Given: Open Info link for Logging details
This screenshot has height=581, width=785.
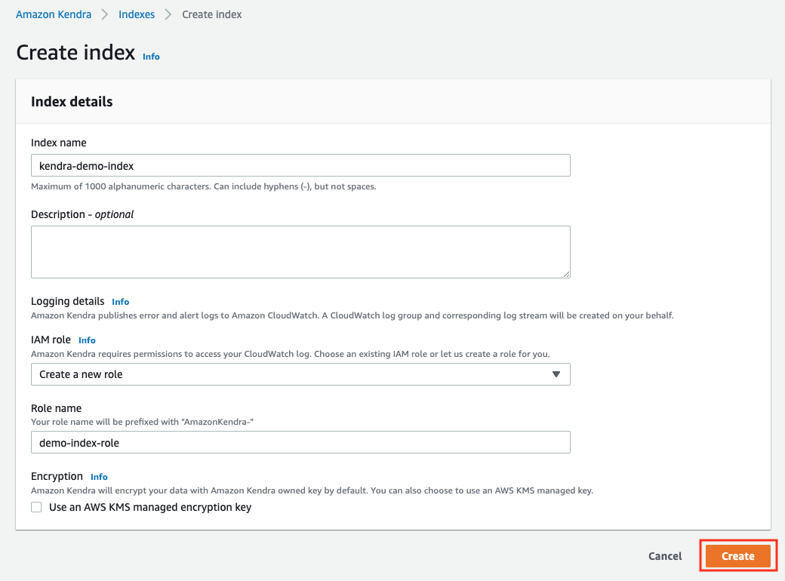Looking at the screenshot, I should 121,302.
